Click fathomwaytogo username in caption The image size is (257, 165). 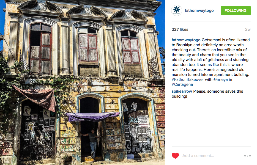[186, 40]
